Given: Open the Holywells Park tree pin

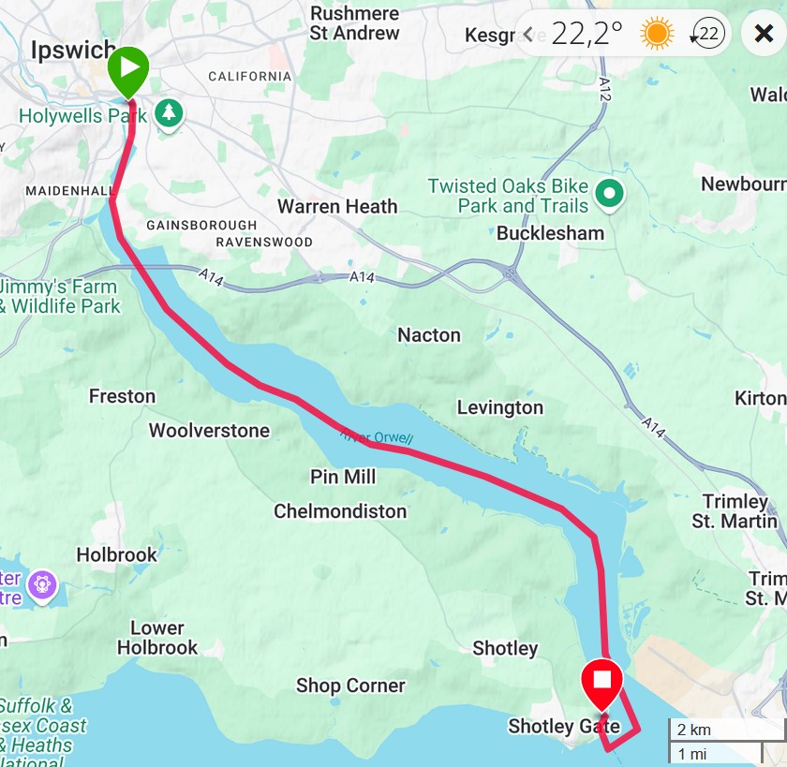Looking at the screenshot, I should pyautogui.click(x=169, y=114).
